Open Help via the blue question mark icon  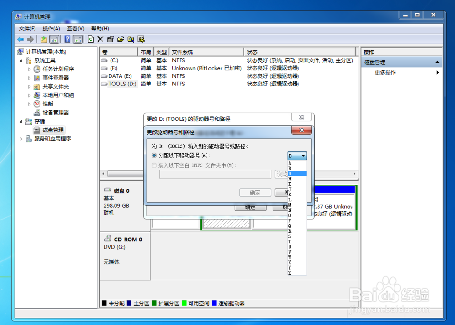67,40
